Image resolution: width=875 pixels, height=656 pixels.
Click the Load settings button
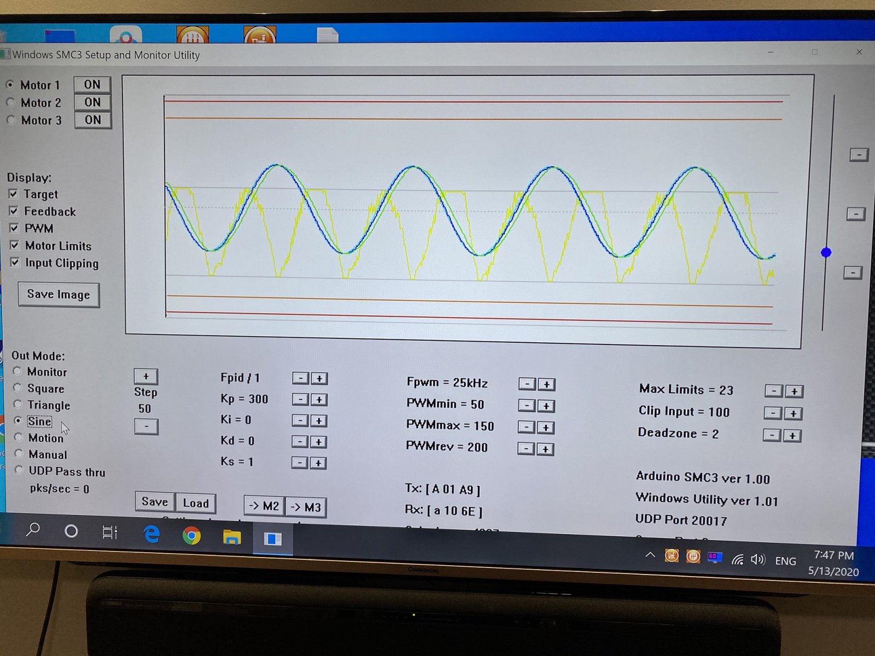(196, 503)
